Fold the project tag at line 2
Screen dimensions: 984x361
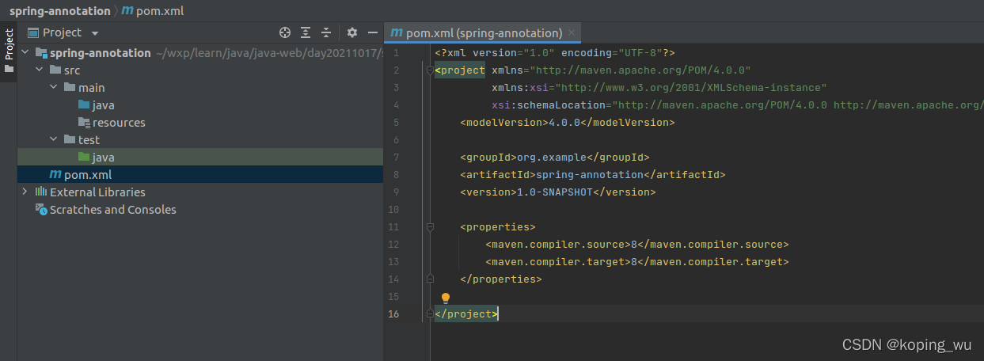[x=430, y=70]
